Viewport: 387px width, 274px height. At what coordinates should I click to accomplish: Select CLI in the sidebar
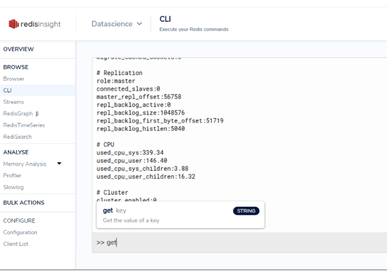pos(7,90)
